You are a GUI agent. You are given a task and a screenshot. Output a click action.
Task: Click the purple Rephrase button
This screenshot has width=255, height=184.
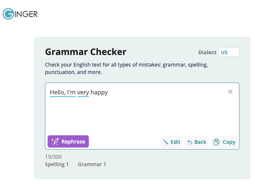point(68,142)
